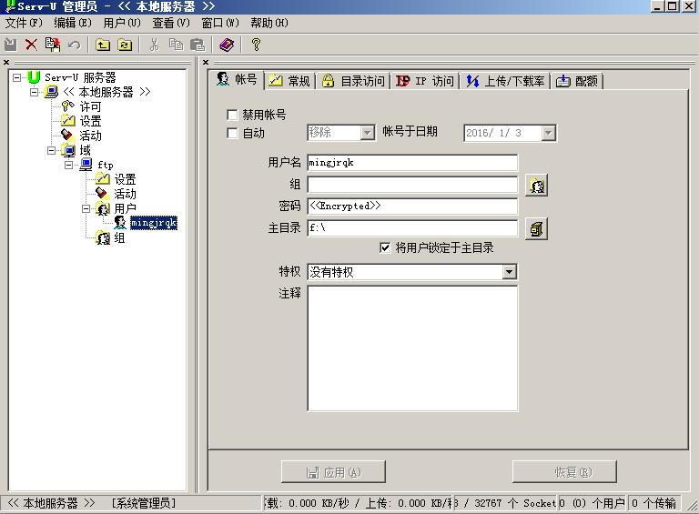Switch to the 帐号 tab
Image resolution: width=699 pixels, height=514 pixels.
[237, 80]
